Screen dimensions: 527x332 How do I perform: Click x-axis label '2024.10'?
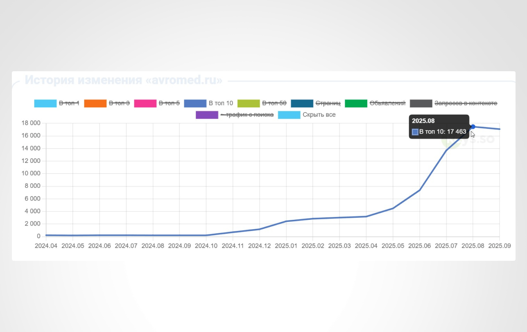point(206,246)
